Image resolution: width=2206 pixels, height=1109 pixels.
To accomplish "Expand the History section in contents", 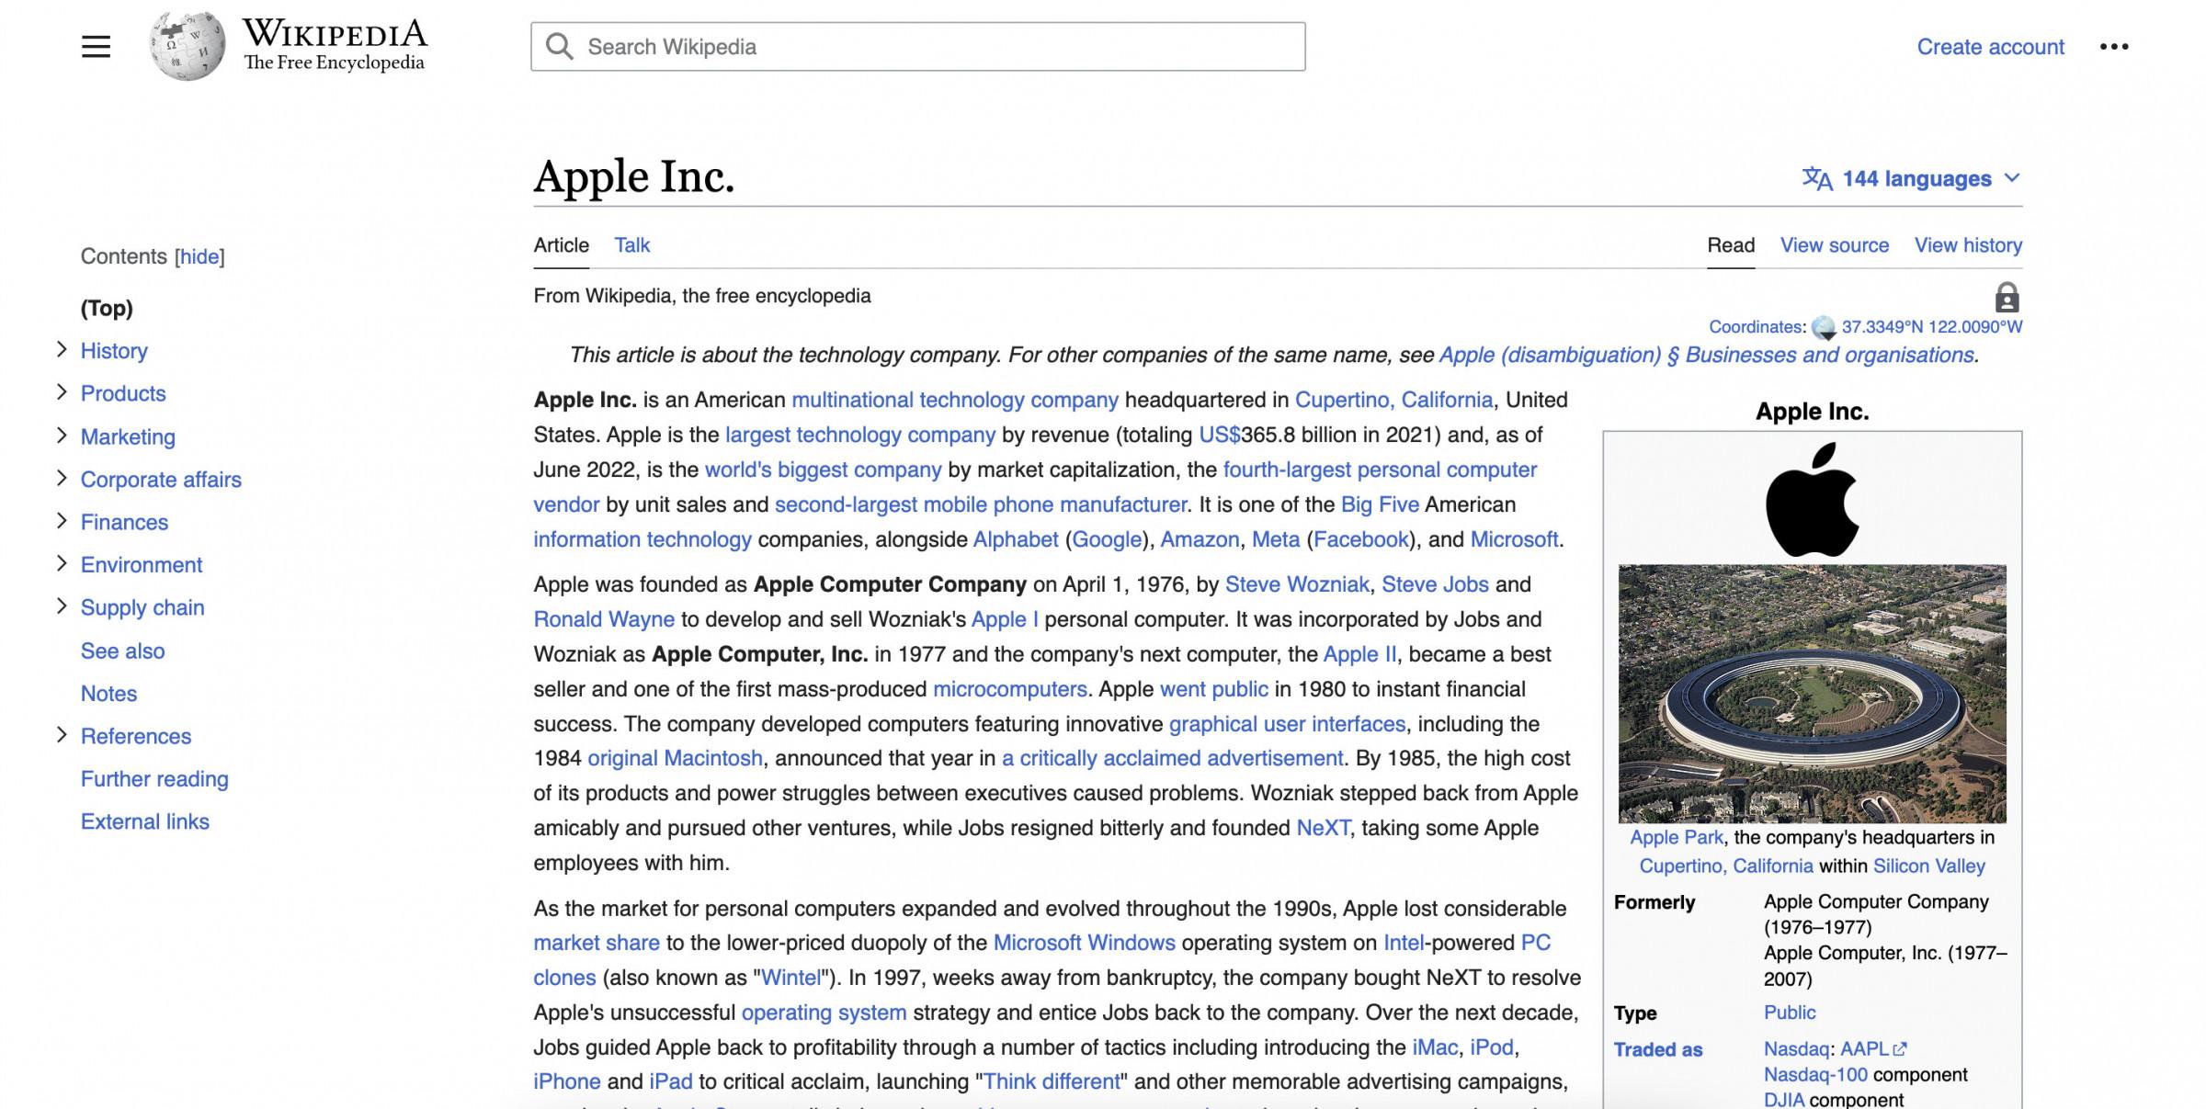I will pyautogui.click(x=62, y=349).
